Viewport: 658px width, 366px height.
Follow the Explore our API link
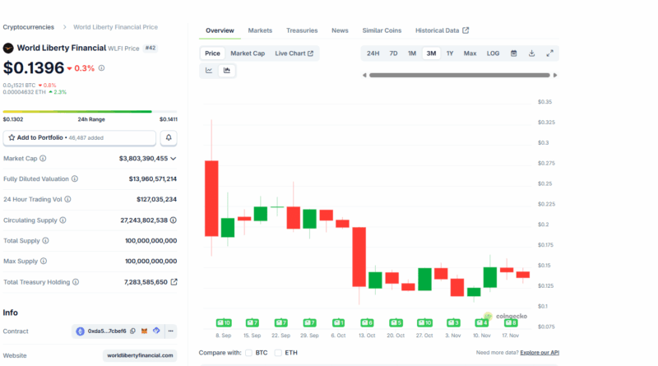coord(538,353)
